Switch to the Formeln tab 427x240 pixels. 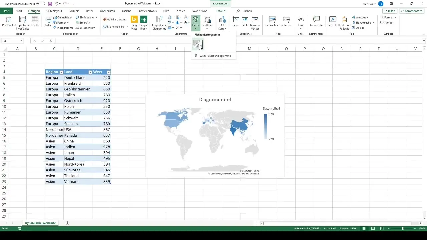point(74,11)
